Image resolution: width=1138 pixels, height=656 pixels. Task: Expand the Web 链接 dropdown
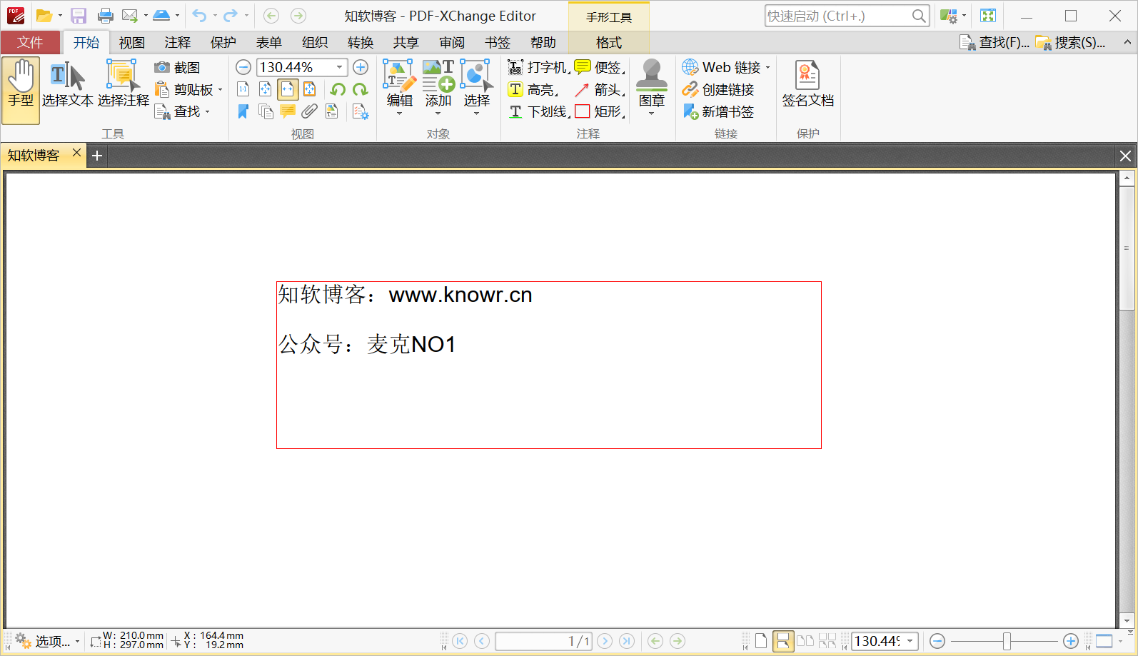click(768, 68)
